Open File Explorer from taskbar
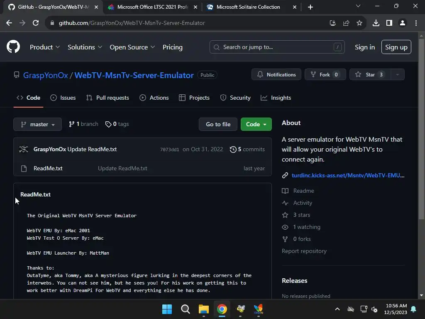The image size is (425, 319). [x=203, y=309]
